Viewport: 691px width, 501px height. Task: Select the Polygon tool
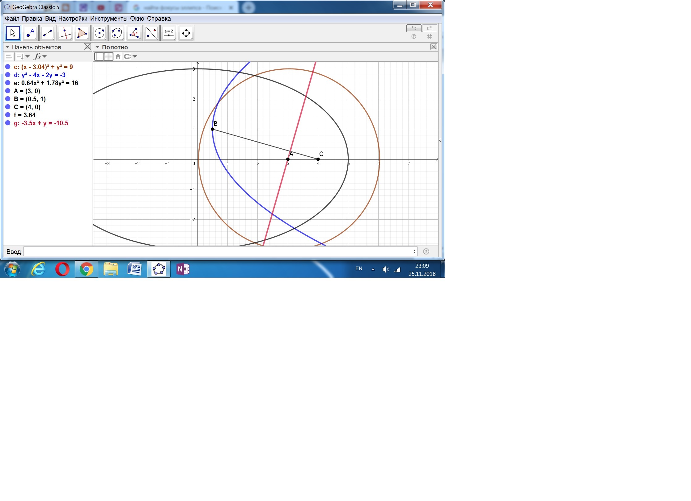tap(82, 33)
